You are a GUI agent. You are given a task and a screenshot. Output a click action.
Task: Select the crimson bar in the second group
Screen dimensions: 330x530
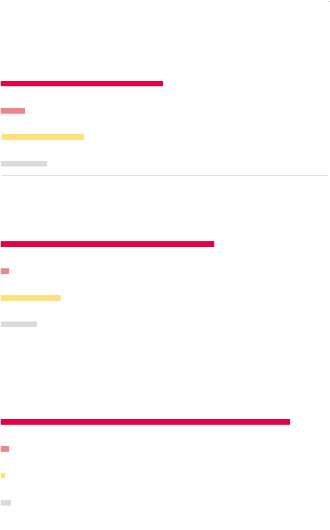pyautogui.click(x=108, y=244)
